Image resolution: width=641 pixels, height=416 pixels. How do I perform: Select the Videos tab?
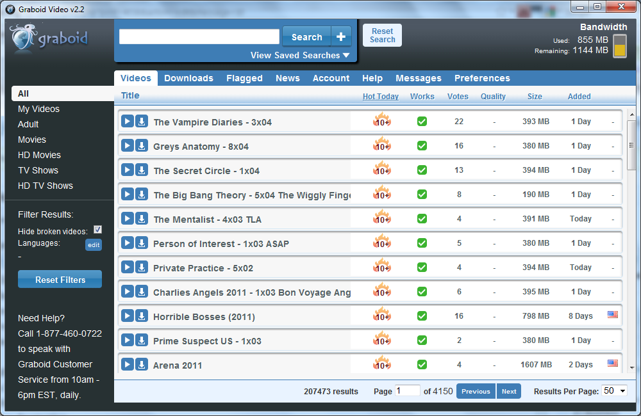(136, 78)
